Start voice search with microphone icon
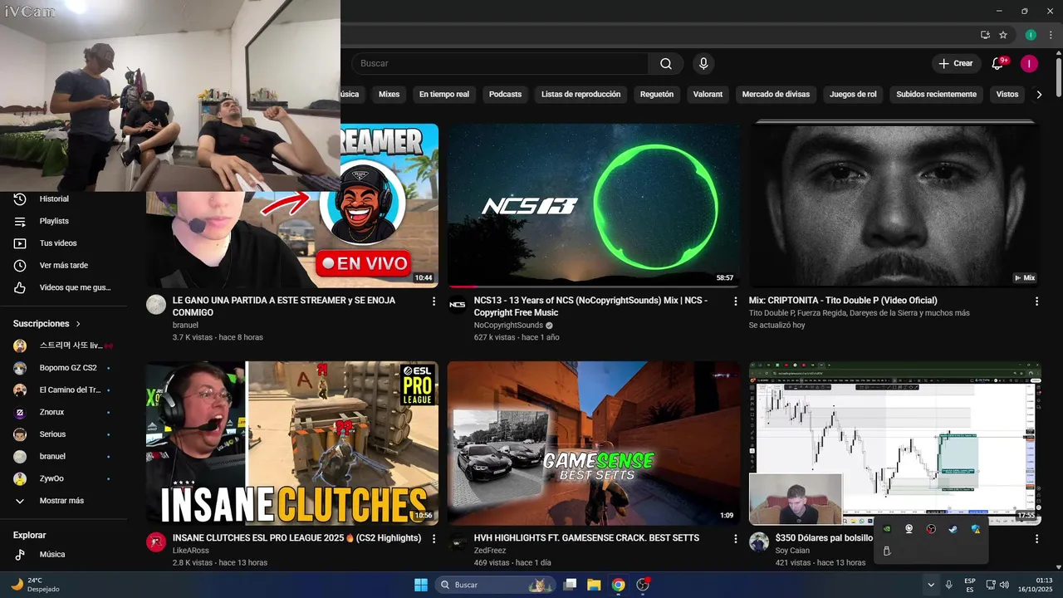Viewport: 1063px width, 598px height. (x=703, y=64)
